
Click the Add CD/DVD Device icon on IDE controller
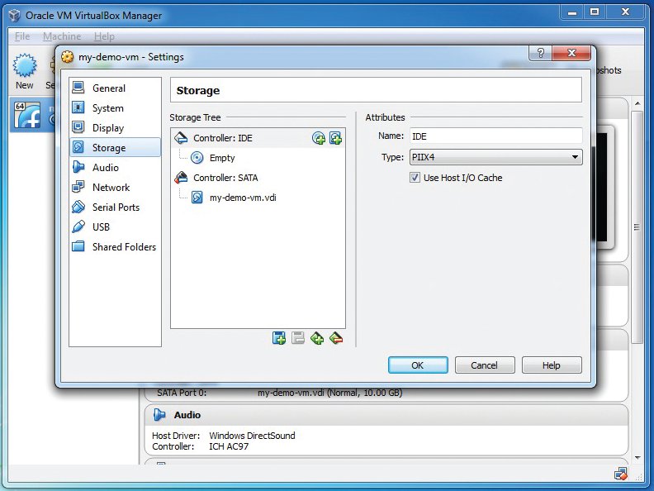coord(319,138)
